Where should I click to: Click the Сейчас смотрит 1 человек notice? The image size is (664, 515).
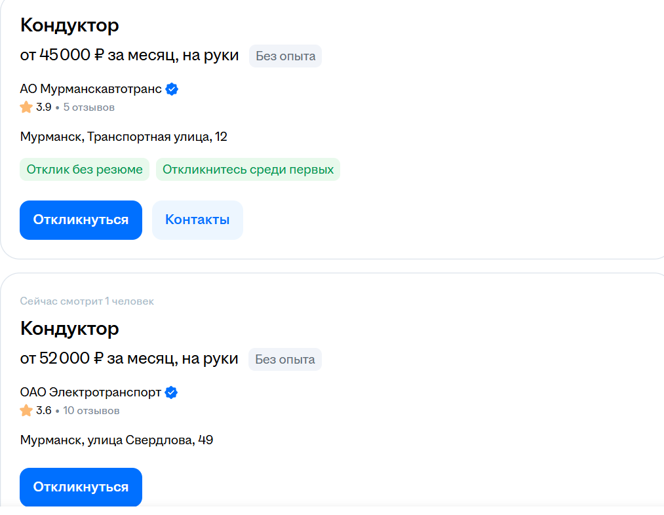pos(87,301)
